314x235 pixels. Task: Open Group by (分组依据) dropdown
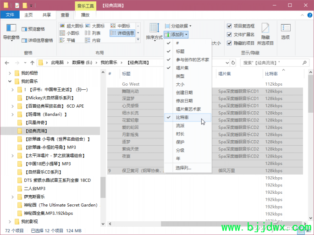[178, 26]
